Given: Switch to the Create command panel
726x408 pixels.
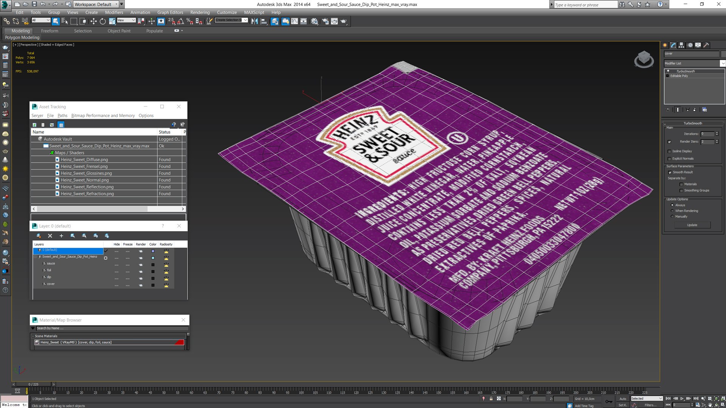Looking at the screenshot, I should pos(665,45).
